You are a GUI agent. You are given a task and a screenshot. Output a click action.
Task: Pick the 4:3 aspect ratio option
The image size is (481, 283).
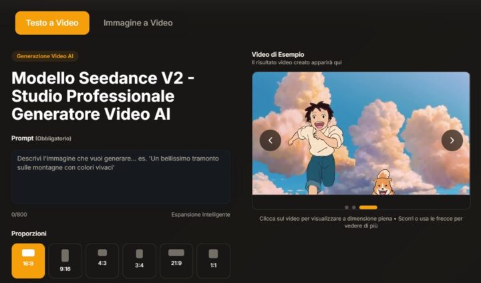click(x=102, y=261)
